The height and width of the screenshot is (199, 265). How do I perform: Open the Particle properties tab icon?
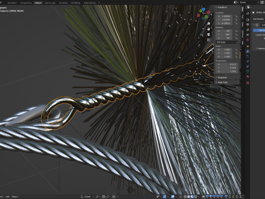pos(248,56)
